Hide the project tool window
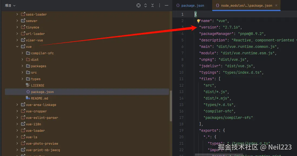 pos(167,5)
